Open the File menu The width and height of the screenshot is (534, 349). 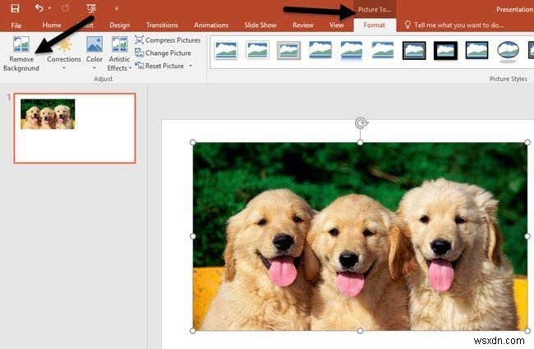[16, 25]
